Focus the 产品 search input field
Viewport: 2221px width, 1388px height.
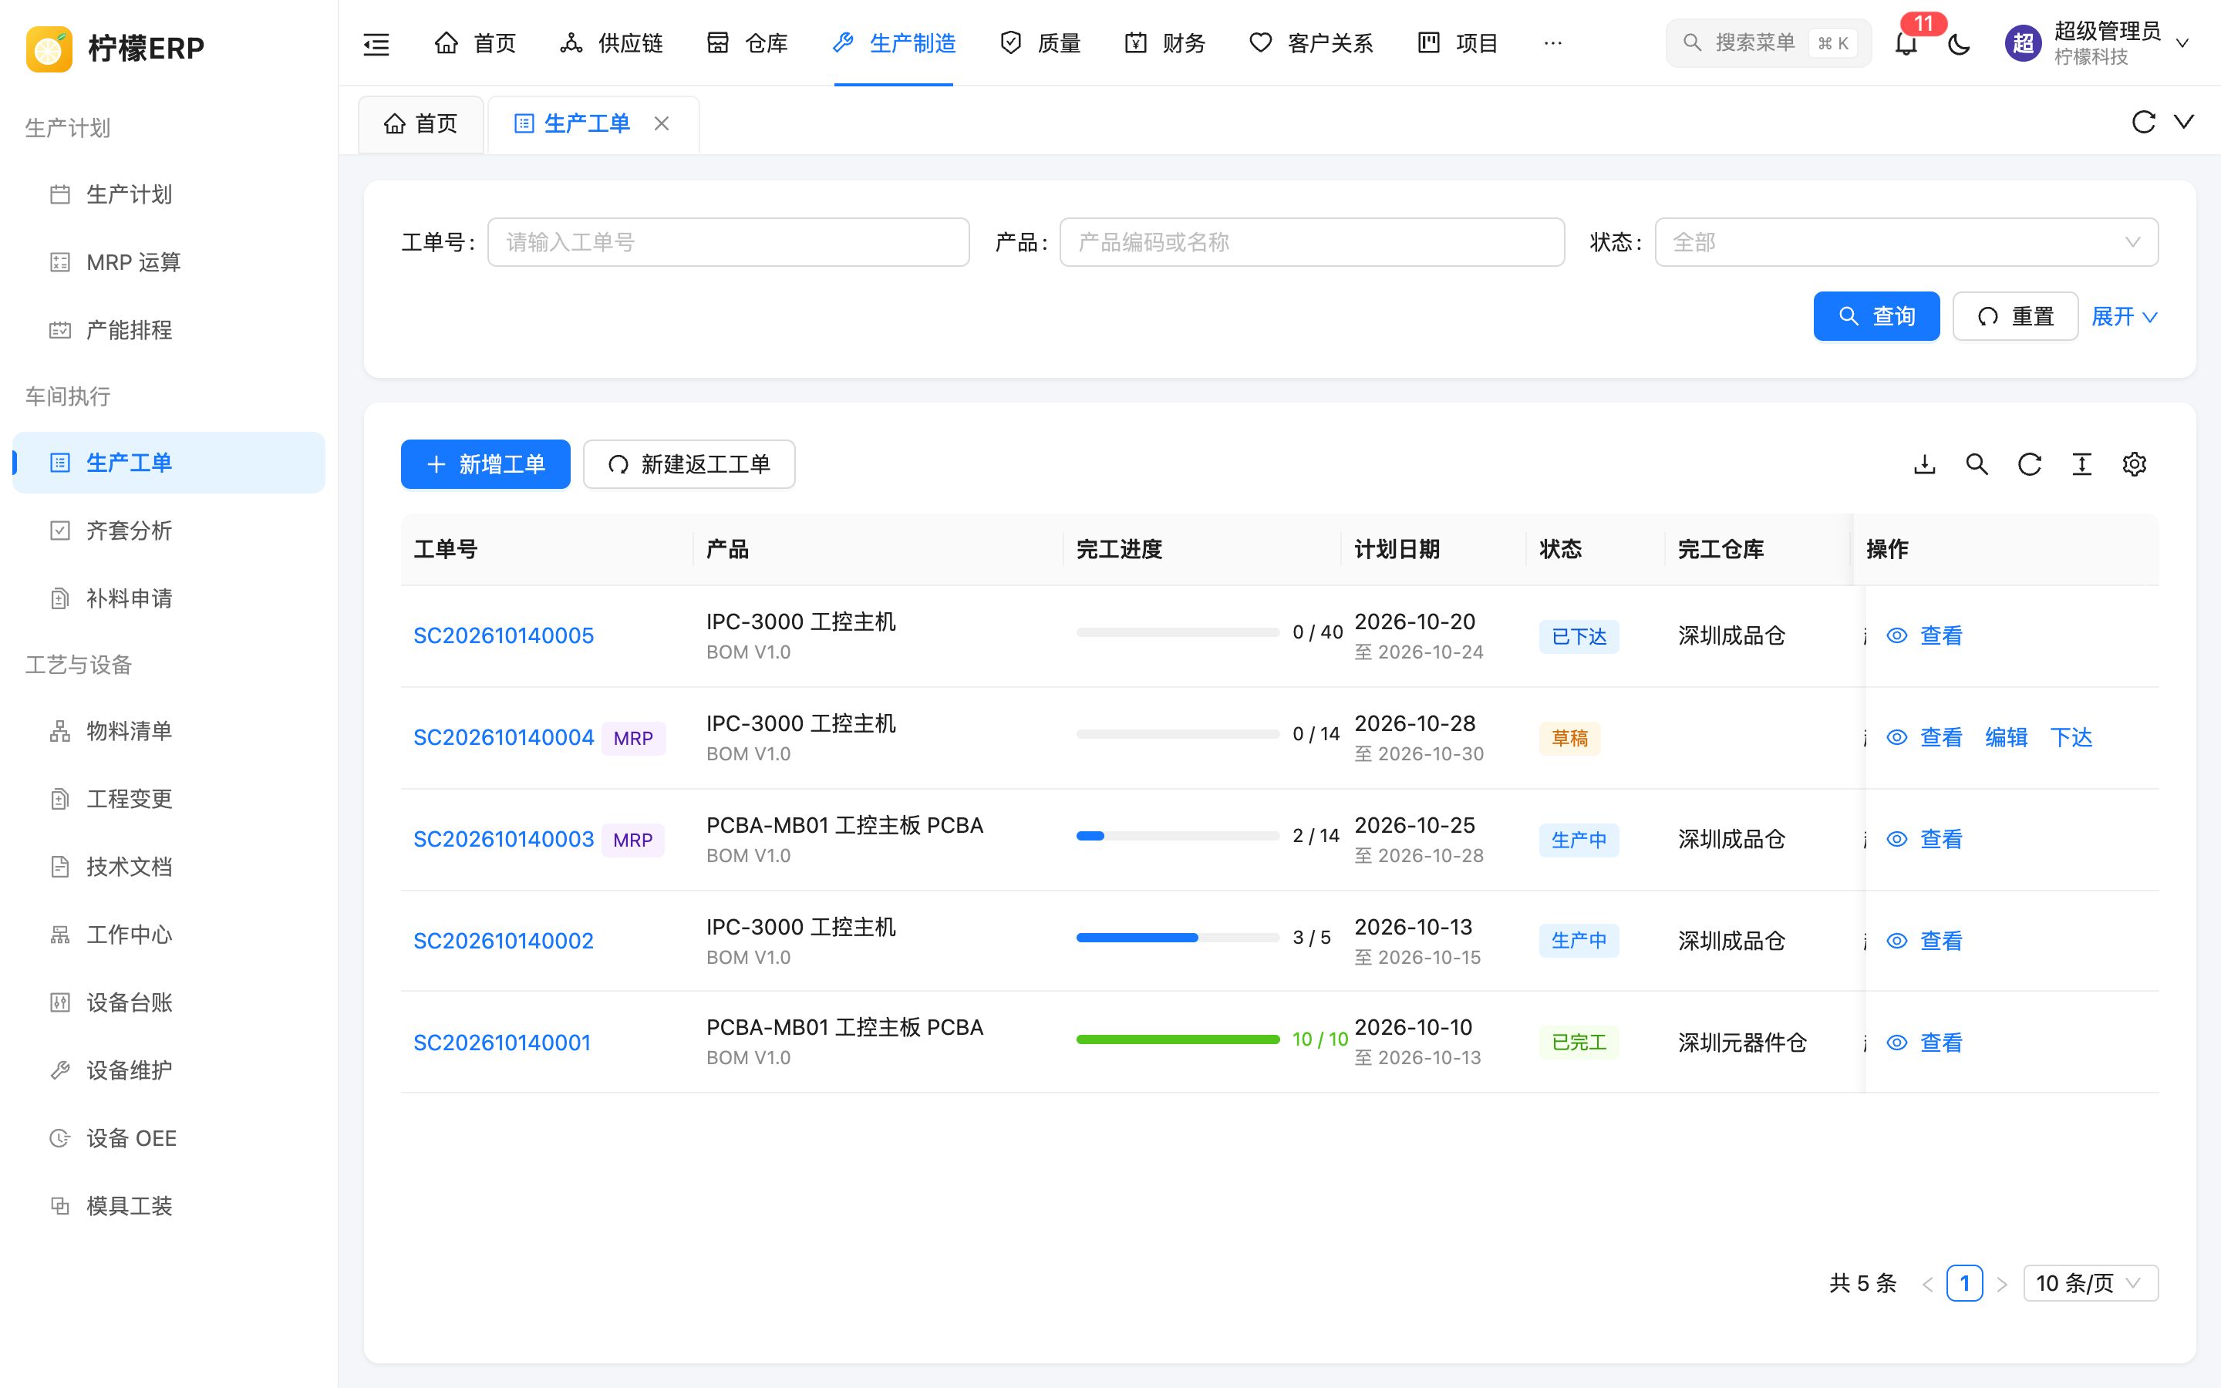1312,242
